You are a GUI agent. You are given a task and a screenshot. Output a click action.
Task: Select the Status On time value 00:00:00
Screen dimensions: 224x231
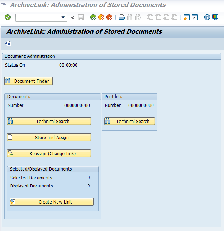point(68,65)
